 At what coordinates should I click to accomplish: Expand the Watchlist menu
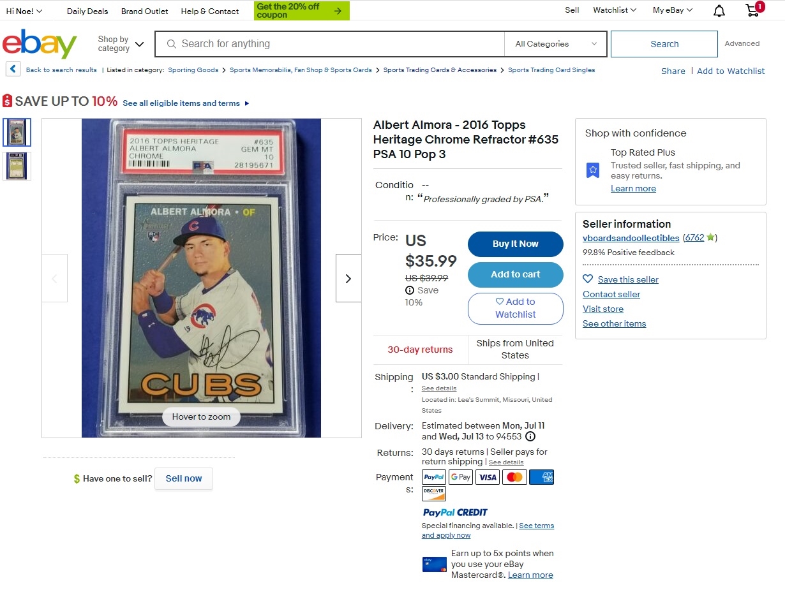pos(615,10)
